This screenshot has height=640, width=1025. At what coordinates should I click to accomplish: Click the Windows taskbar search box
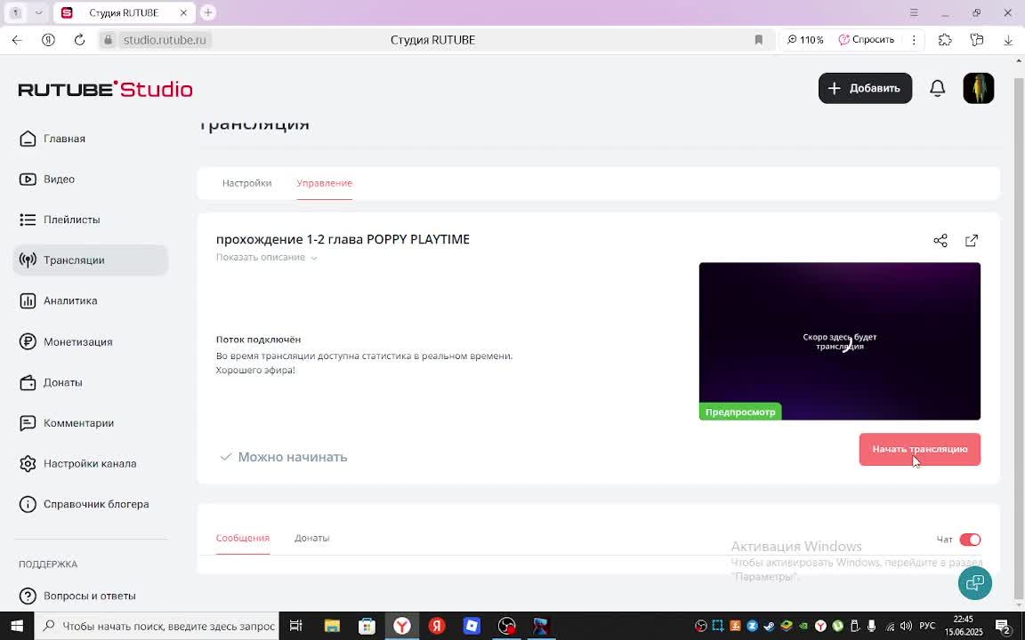point(157,627)
